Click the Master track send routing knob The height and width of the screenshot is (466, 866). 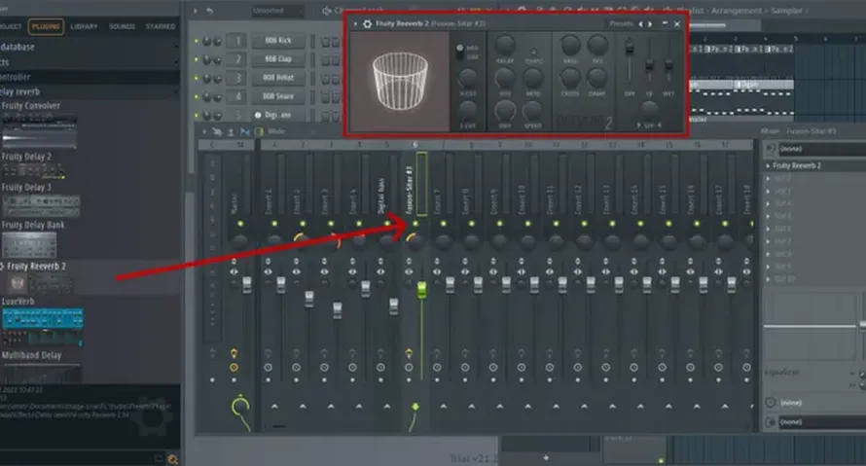click(240, 407)
